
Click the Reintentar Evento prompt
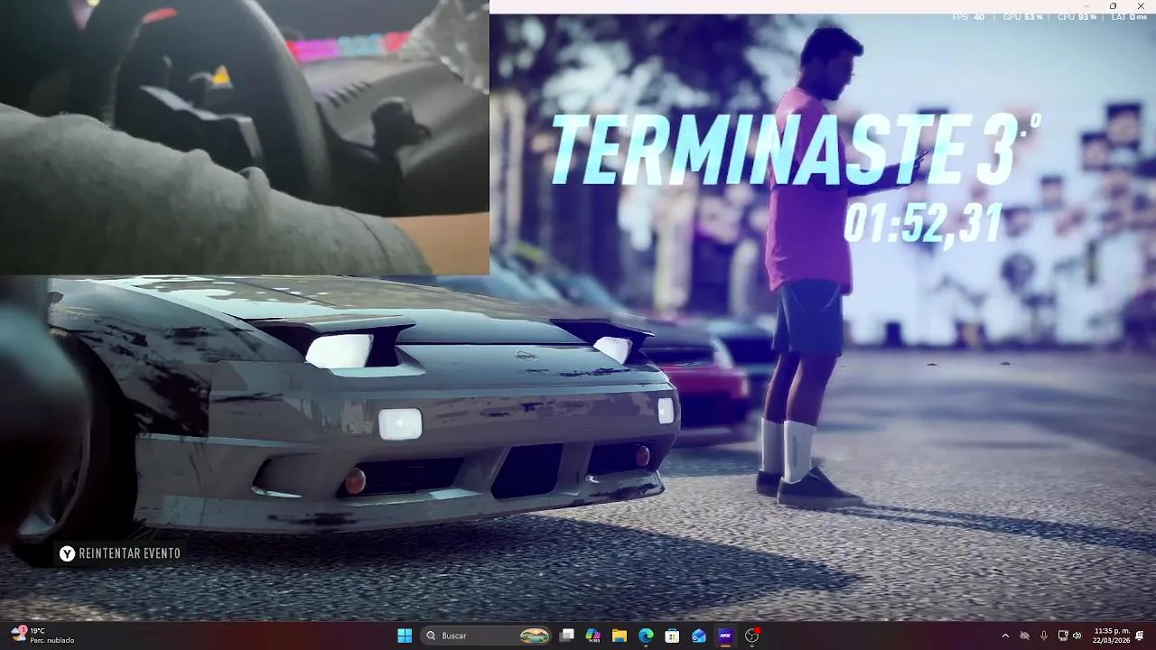(120, 553)
